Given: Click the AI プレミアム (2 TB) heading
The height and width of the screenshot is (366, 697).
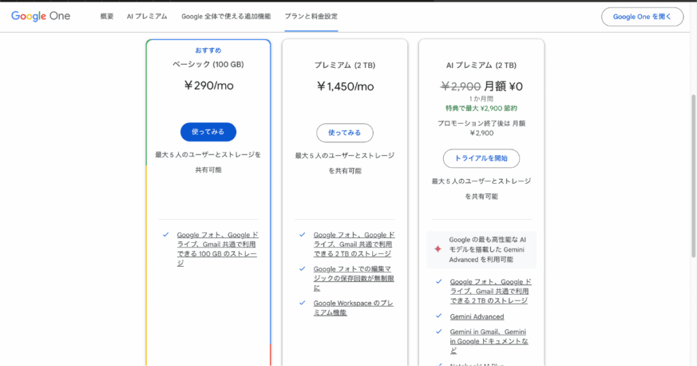Looking at the screenshot, I should point(481,65).
